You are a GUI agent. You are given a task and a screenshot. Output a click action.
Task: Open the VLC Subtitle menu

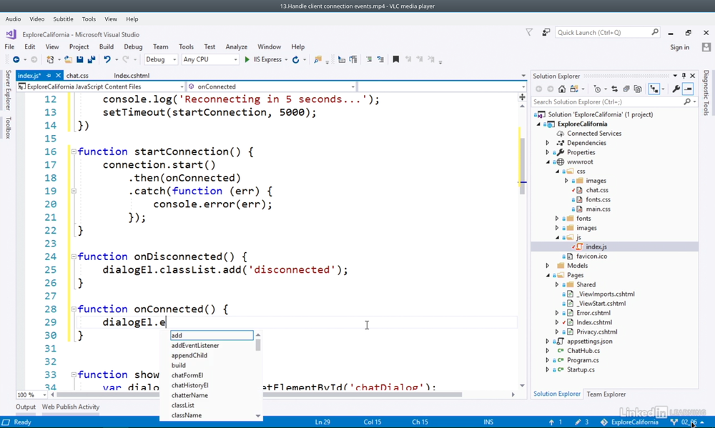(x=63, y=19)
